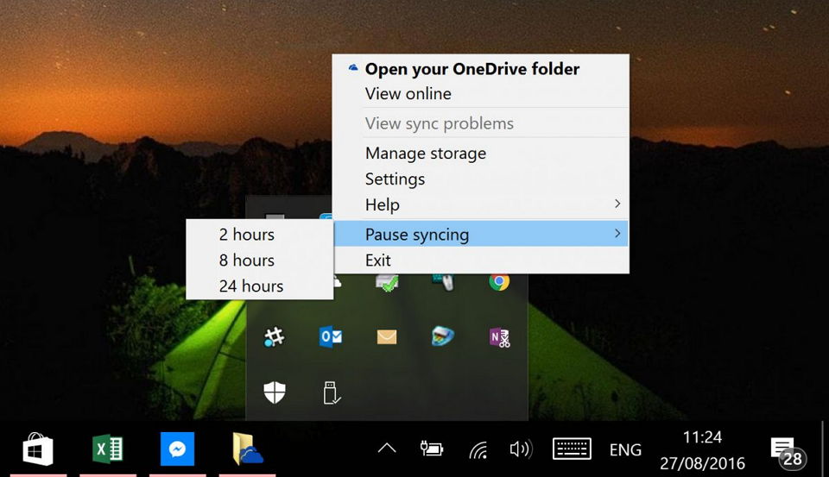This screenshot has width=829, height=477.
Task: Open the Outlook tray icon
Action: [331, 336]
